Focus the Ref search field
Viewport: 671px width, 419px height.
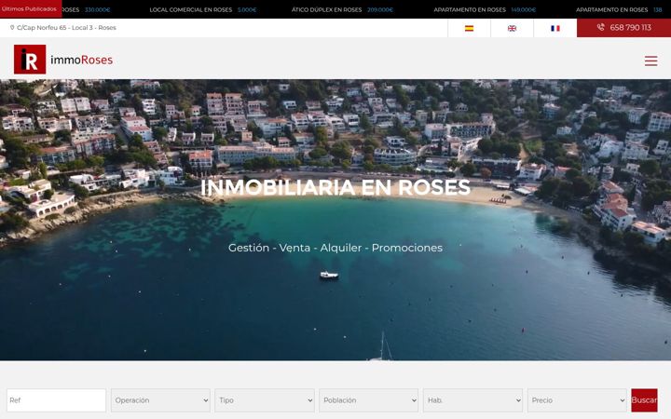point(56,400)
